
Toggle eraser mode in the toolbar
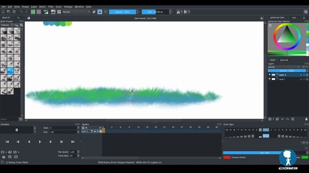pyautogui.click(x=94, y=12)
